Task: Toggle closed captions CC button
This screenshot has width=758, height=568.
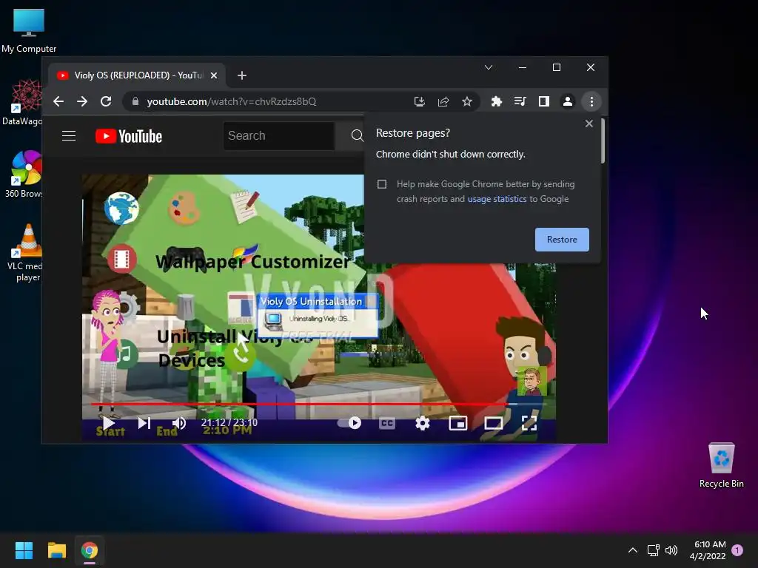Action: (386, 423)
